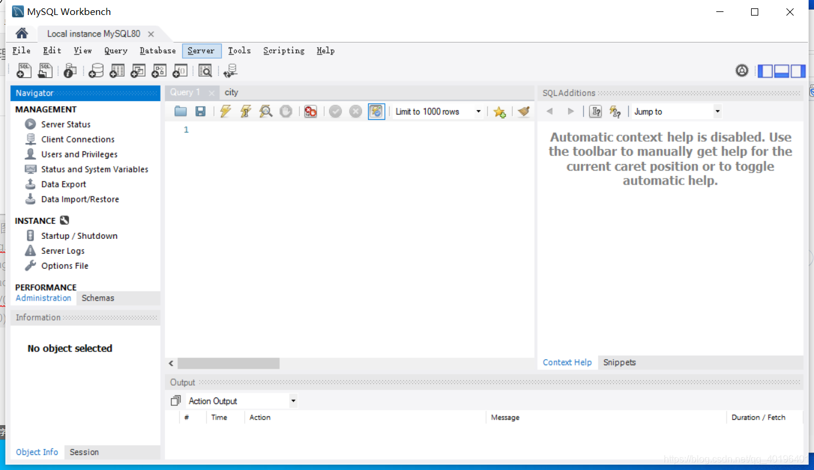Toggle automatic context help
The height and width of the screenshot is (470, 814).
(x=615, y=111)
